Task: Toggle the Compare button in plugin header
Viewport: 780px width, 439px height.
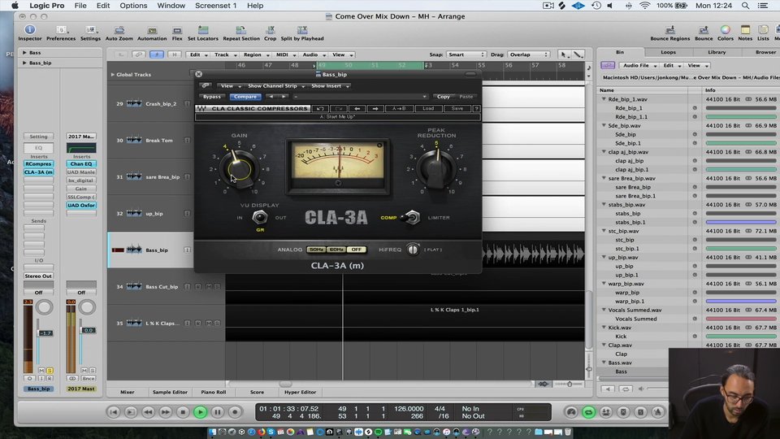Action: 245,97
